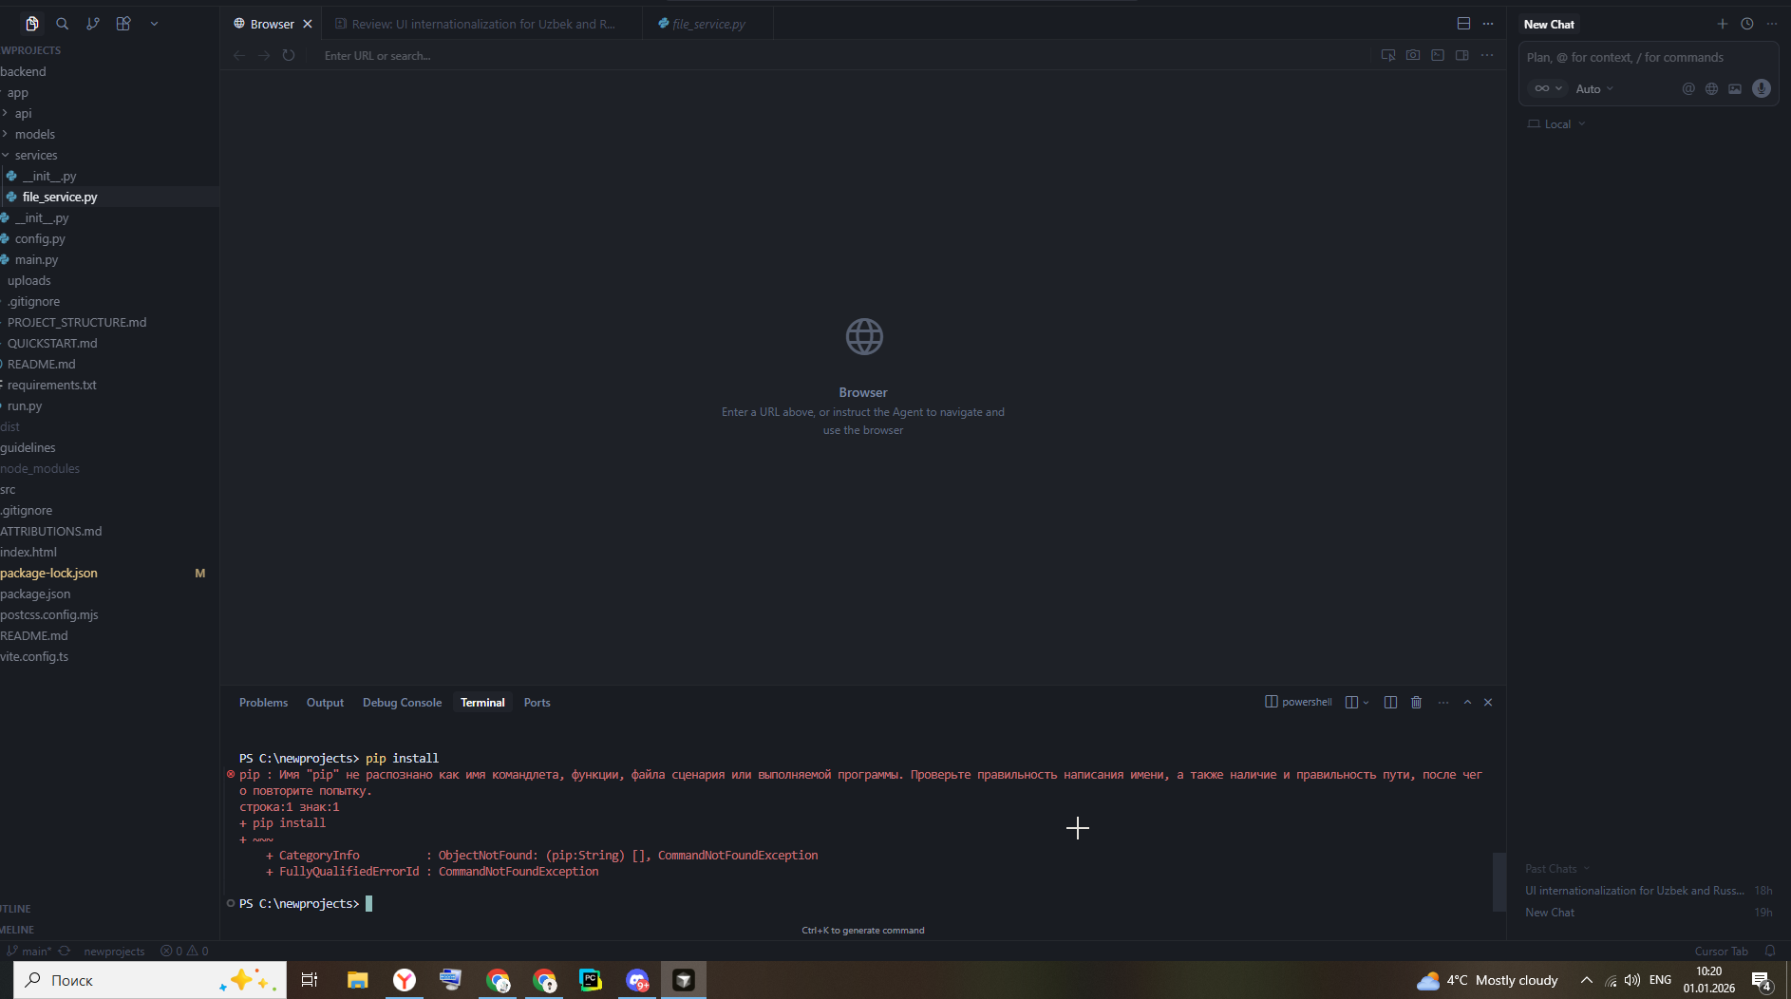Open the Explorer view icon in sidebar
The width and height of the screenshot is (1791, 999).
(31, 24)
